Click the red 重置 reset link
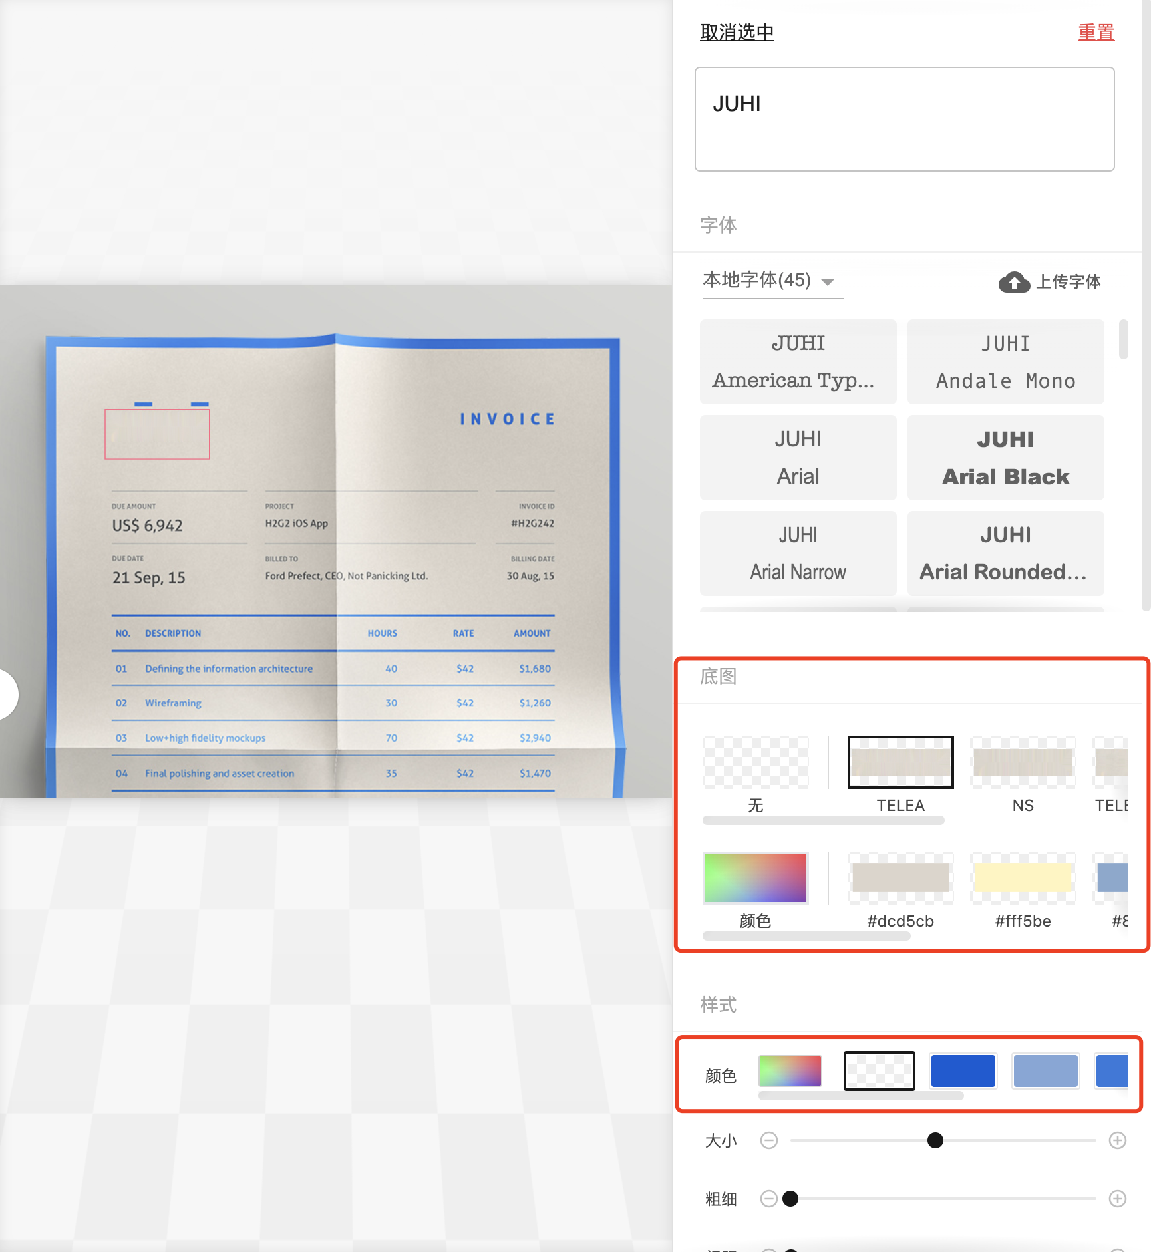The image size is (1151, 1252). coord(1096,32)
